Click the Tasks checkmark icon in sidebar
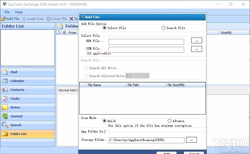This screenshot has height=154, width=250. (x=5, y=99)
